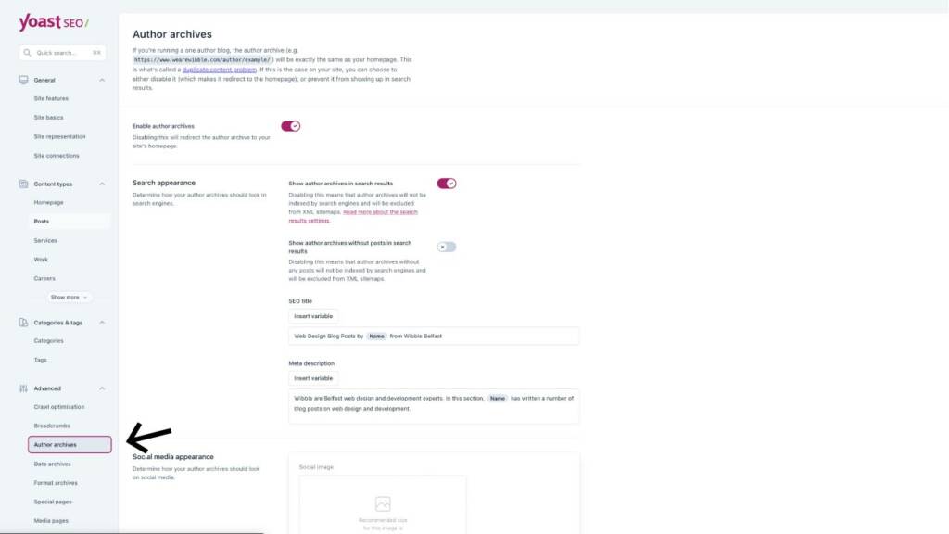Collapse the Content types section chevron

pyautogui.click(x=102, y=184)
